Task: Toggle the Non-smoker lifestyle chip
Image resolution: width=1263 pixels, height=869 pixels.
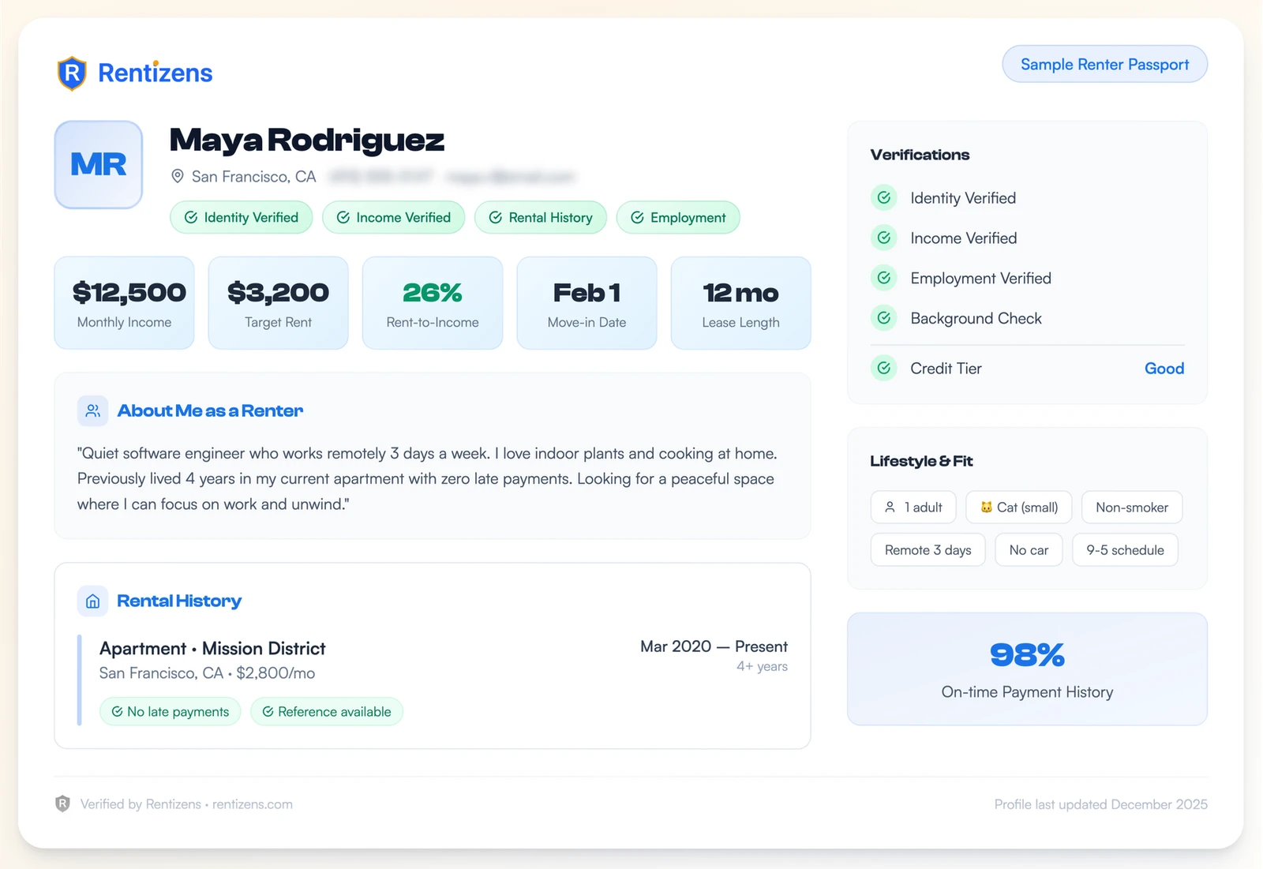Action: click(x=1132, y=508)
